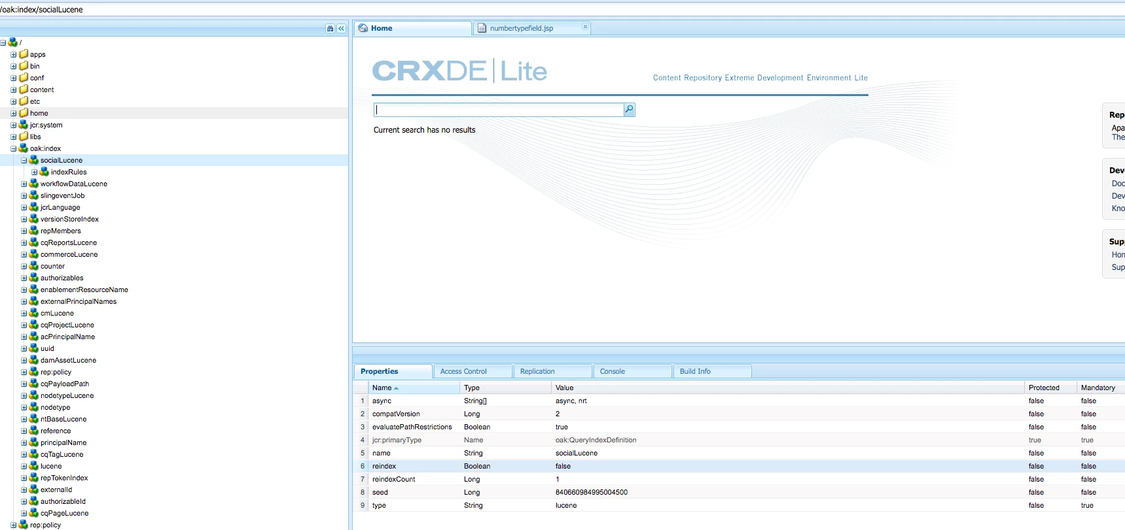The width and height of the screenshot is (1125, 530).
Task: Click the commerceLucene node icon
Action: coord(34,254)
